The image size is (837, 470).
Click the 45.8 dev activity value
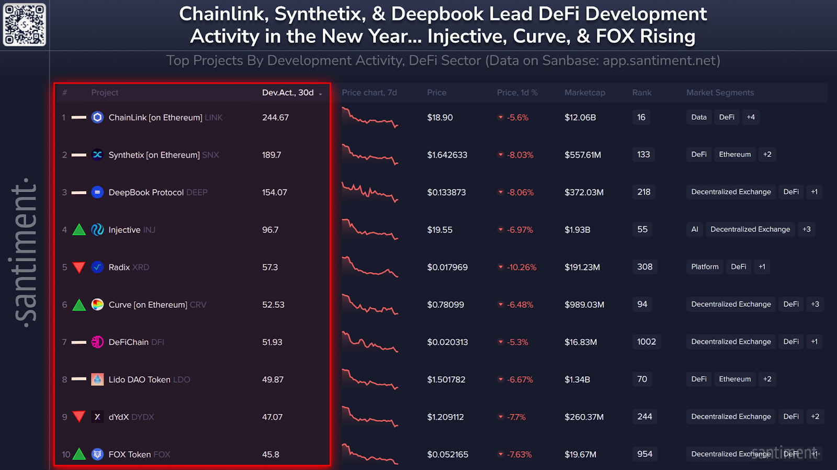pyautogui.click(x=270, y=454)
